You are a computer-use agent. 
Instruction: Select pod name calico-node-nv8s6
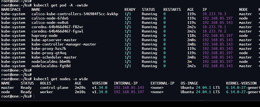(x=50, y=23)
